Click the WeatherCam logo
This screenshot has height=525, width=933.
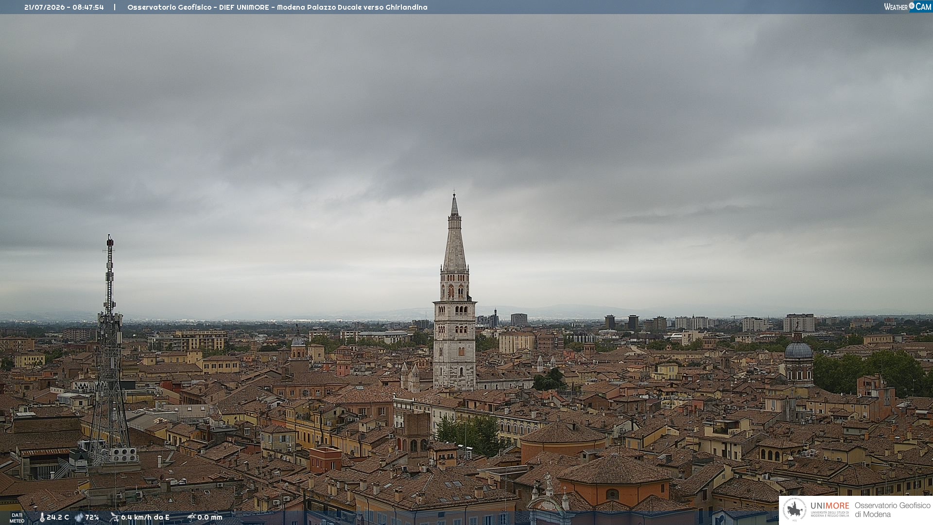click(x=908, y=7)
